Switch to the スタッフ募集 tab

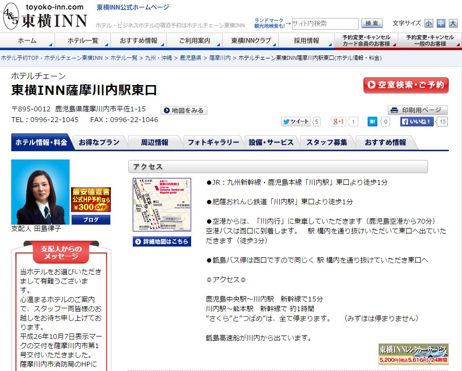click(326, 142)
